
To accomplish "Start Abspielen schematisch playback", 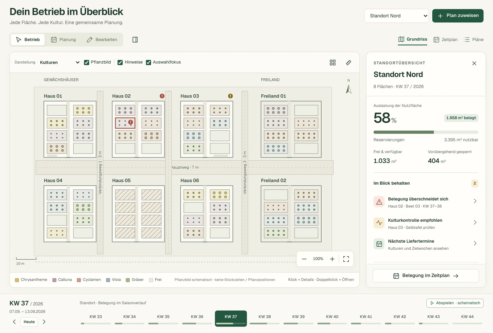I will pos(455,303).
